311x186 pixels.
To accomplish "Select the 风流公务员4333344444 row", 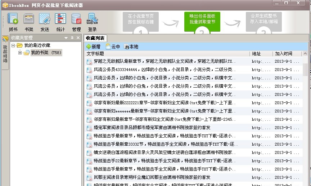I will pyautogui.click(x=194, y=70).
